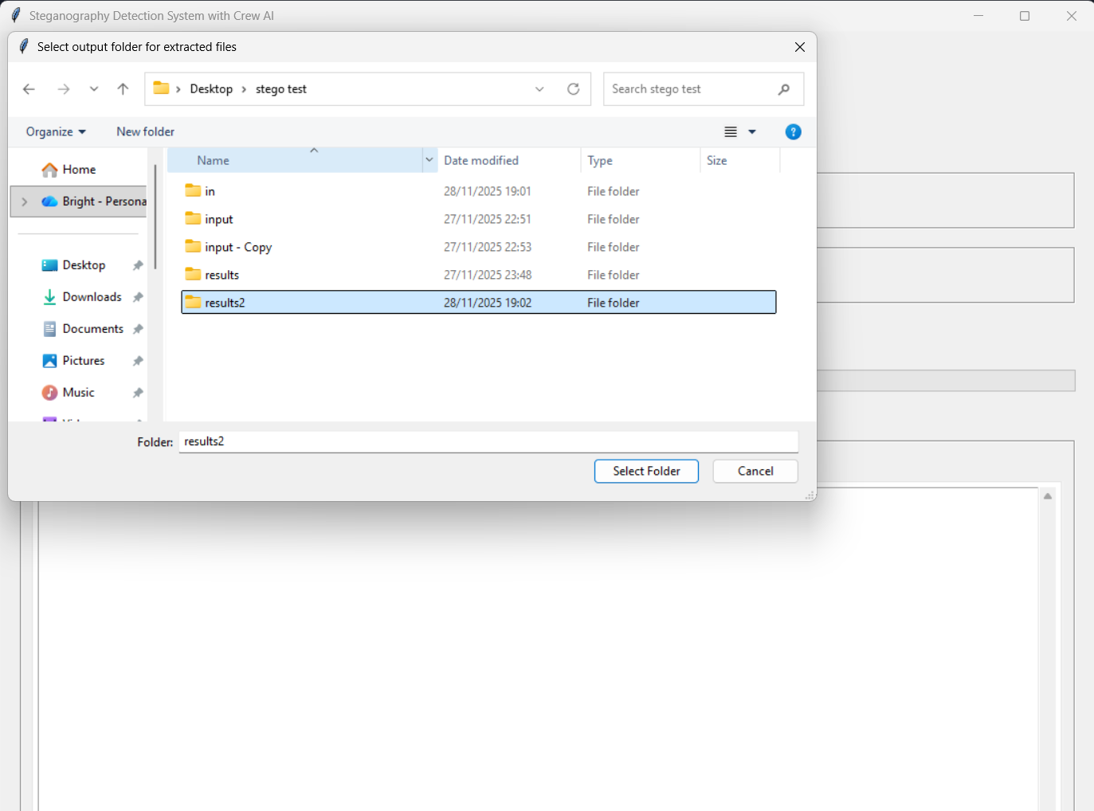Select the Downloads sidebar icon
This screenshot has height=811, width=1094.
[x=49, y=296]
